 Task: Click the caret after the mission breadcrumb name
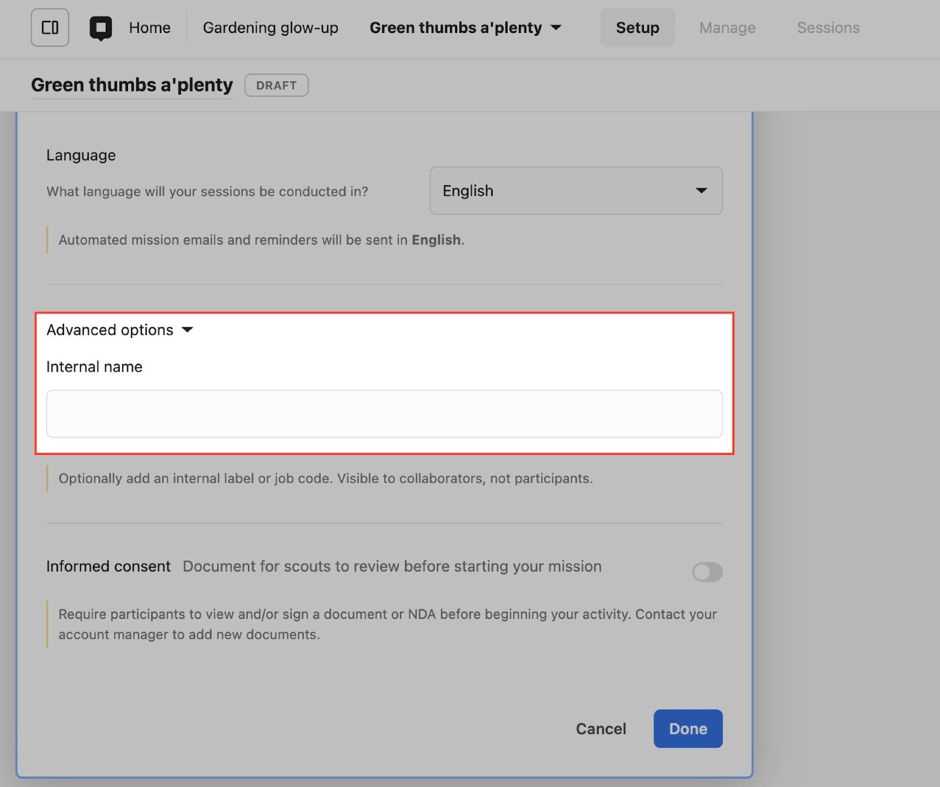click(x=556, y=28)
